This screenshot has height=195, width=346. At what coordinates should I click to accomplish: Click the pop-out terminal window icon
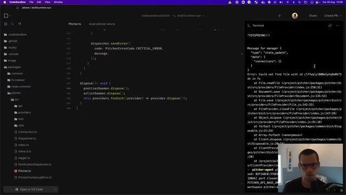330,25
